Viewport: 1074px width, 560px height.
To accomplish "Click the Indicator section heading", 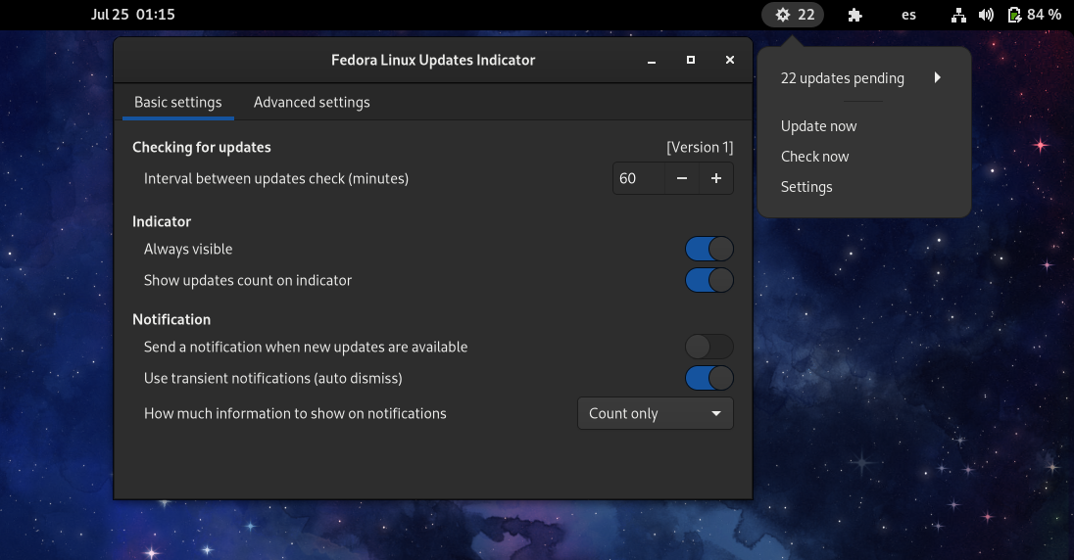I will [x=162, y=221].
